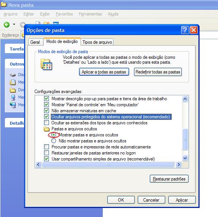Switch to the Geral tab
This screenshot has height=217, width=218.
click(35, 42)
